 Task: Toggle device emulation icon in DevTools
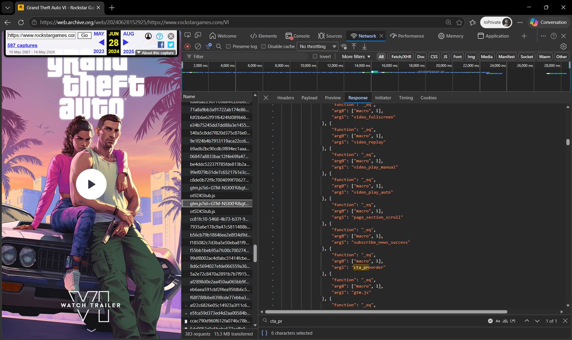[x=198, y=36]
